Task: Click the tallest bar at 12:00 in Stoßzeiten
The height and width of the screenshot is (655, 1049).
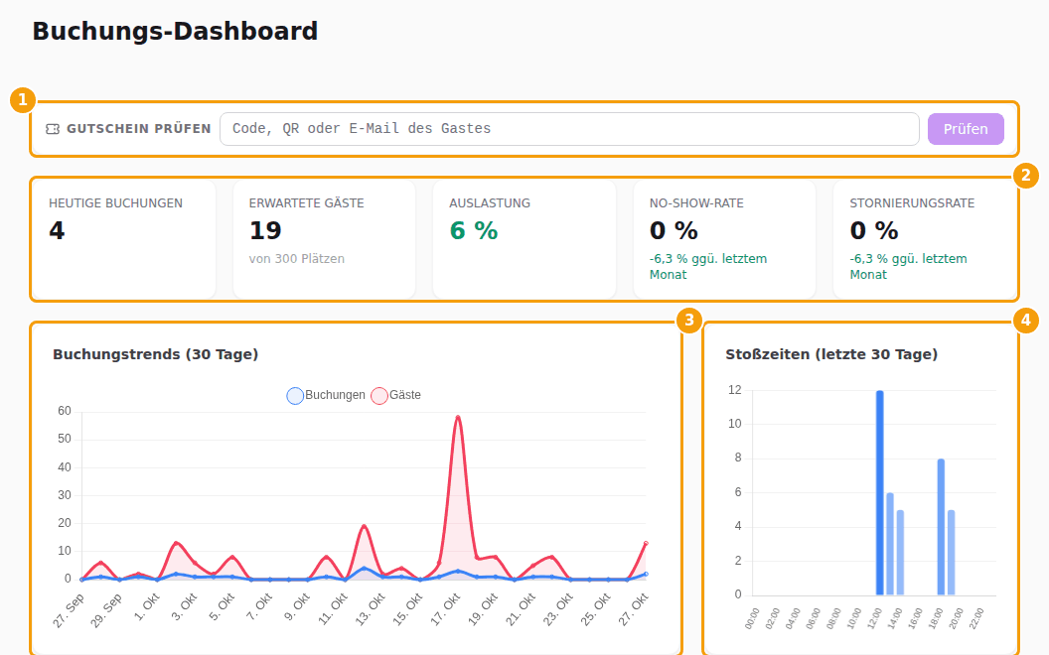Action: coord(880,492)
